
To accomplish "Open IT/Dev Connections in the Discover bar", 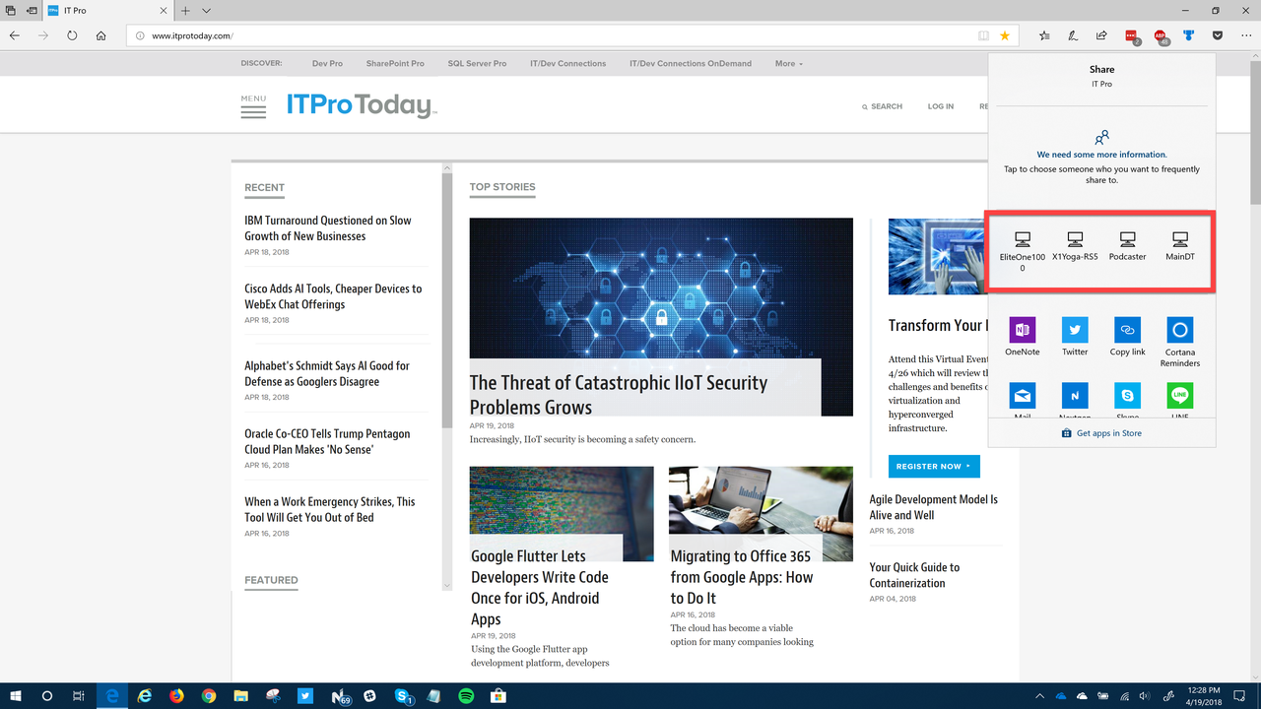I will [568, 63].
